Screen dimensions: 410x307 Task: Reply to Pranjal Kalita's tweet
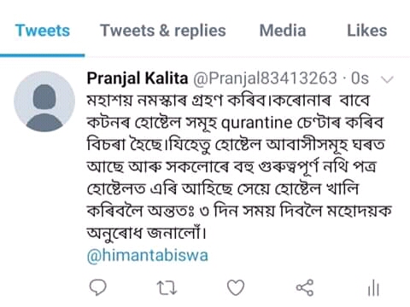coord(98,287)
